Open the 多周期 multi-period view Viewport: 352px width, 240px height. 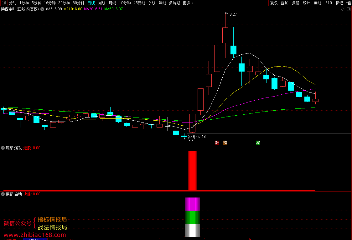click(174, 3)
